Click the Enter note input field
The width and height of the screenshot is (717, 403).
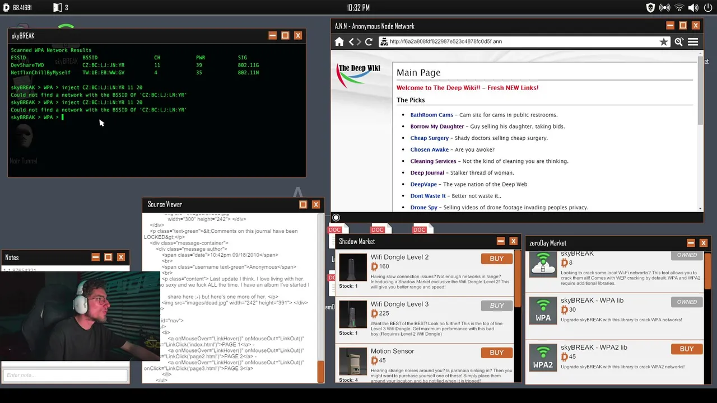click(x=66, y=376)
